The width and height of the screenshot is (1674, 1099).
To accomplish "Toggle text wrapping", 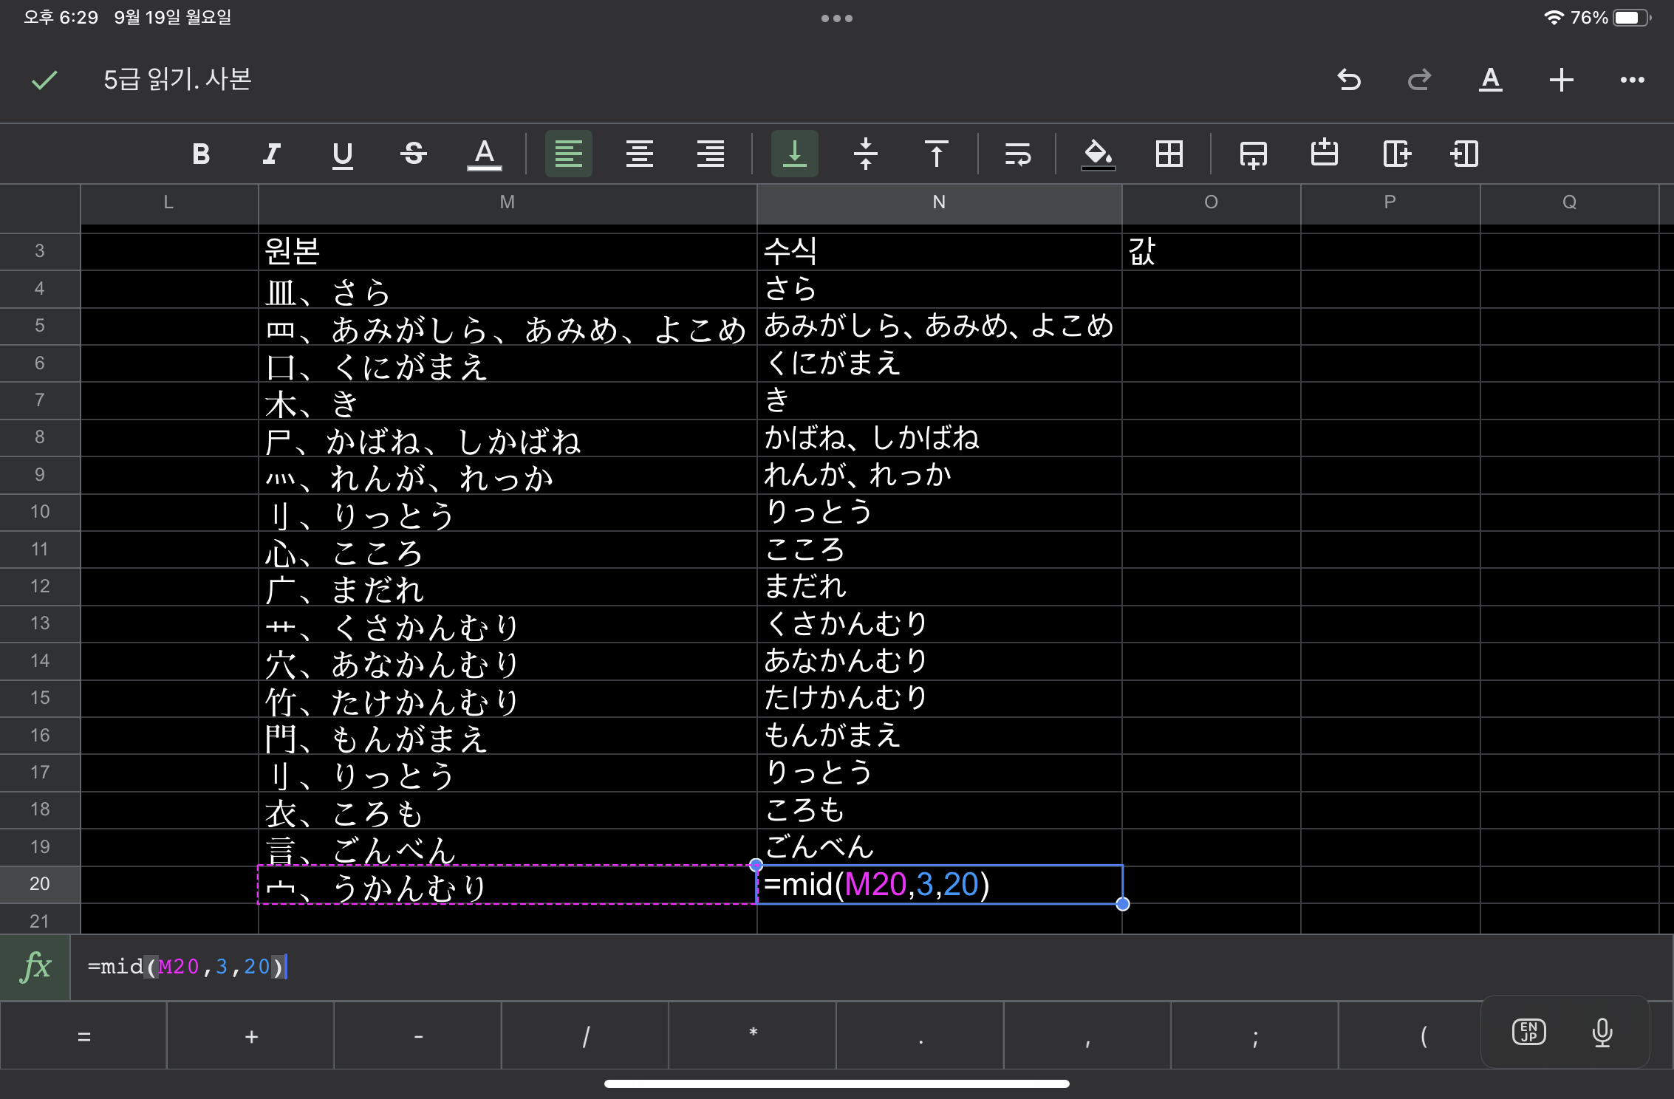I will tap(1017, 154).
